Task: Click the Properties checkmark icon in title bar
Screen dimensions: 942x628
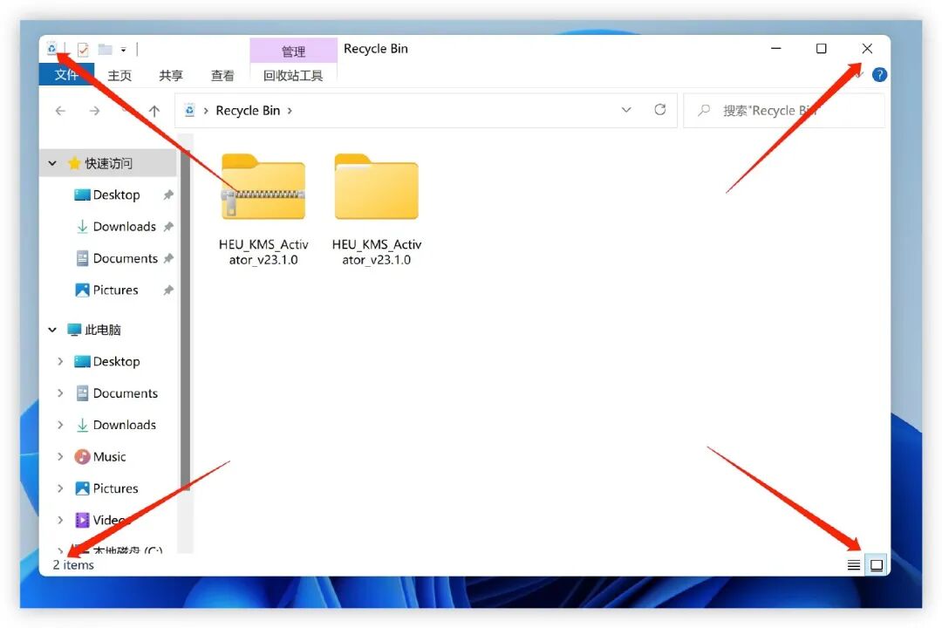Action: coord(83,49)
